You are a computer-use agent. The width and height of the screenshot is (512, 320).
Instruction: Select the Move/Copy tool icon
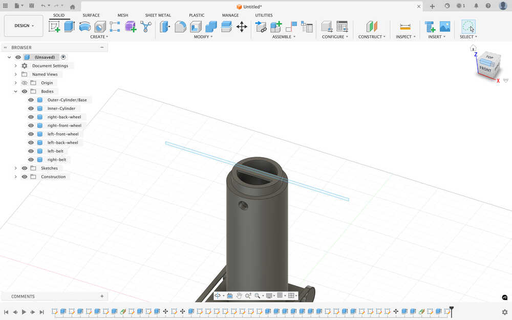[x=242, y=27]
